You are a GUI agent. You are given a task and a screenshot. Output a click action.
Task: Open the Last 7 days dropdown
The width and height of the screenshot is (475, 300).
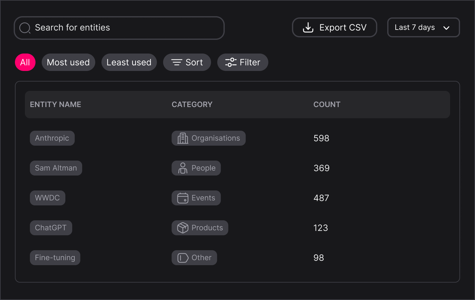(423, 27)
